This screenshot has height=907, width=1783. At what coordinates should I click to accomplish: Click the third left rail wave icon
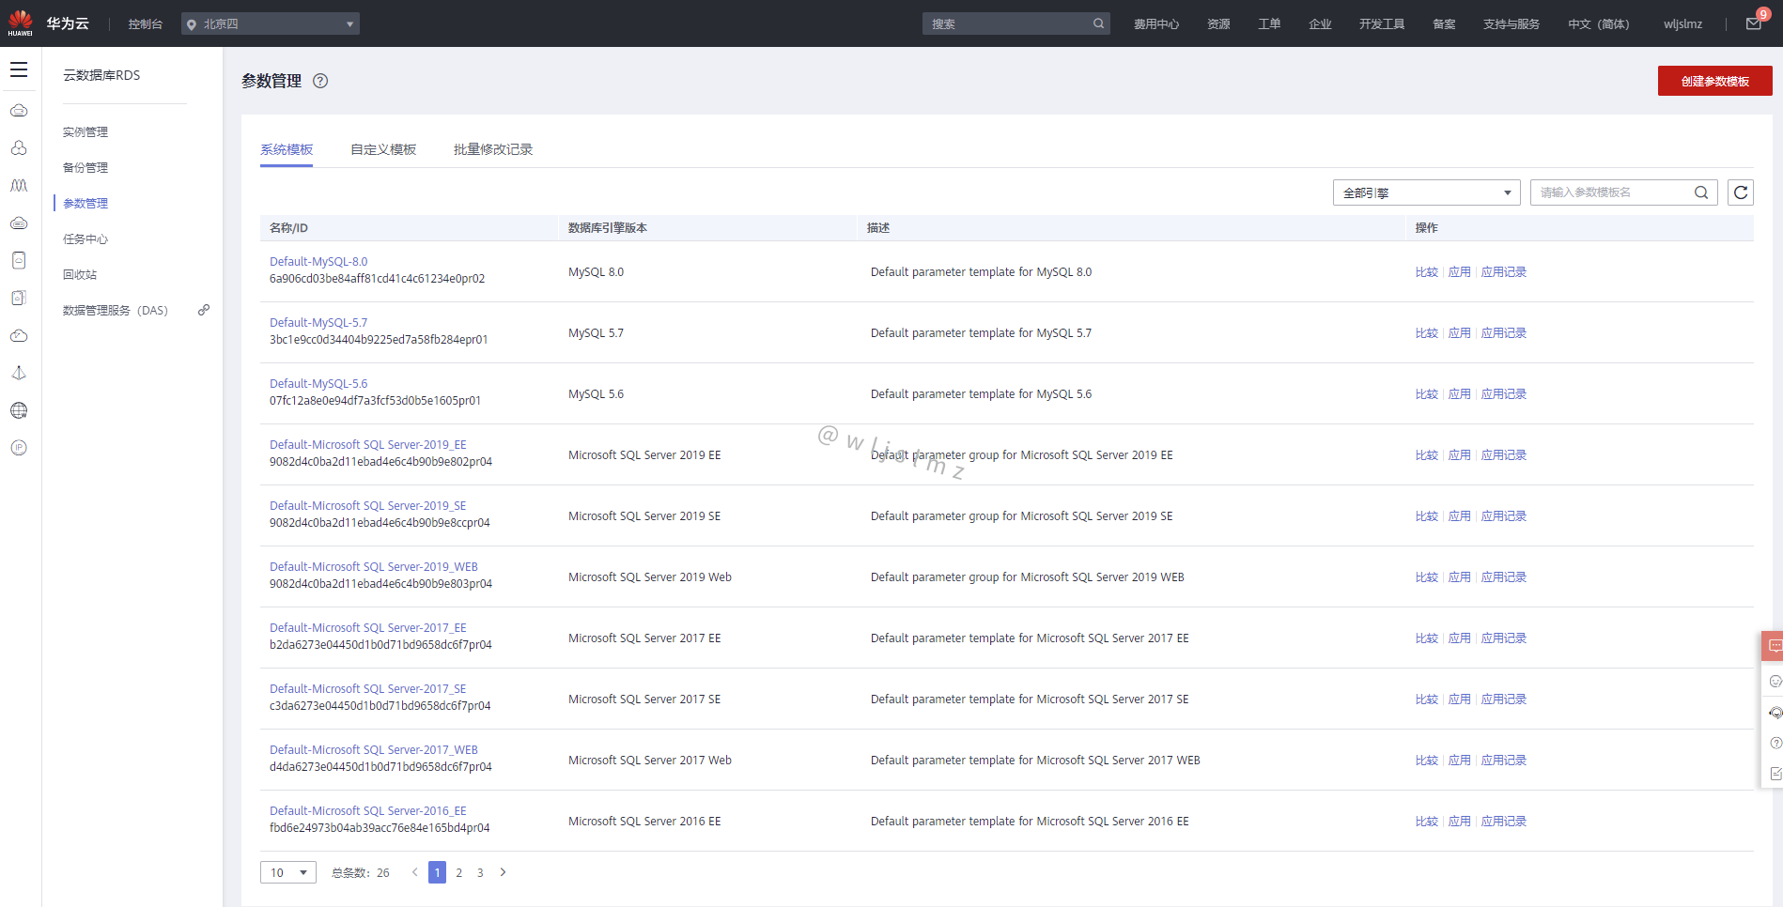[19, 186]
